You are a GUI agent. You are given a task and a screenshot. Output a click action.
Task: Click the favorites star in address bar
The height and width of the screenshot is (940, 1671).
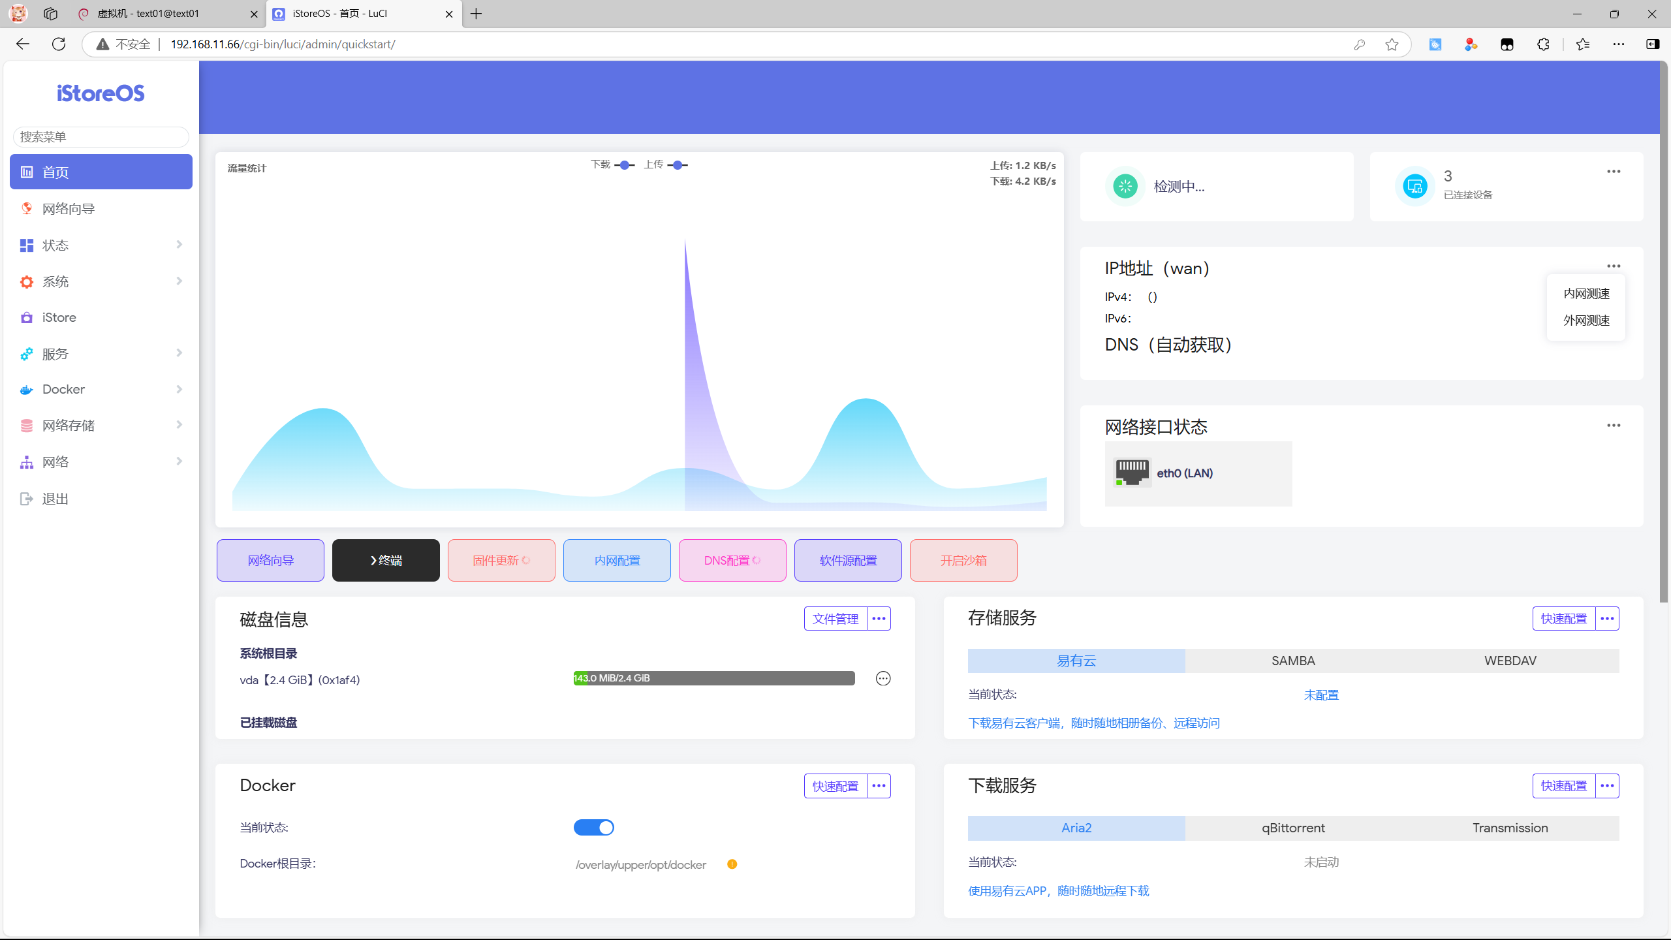tap(1392, 44)
